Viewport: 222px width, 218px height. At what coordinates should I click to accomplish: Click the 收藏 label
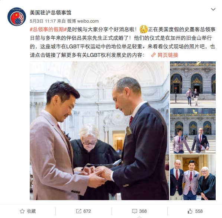tap(31, 211)
